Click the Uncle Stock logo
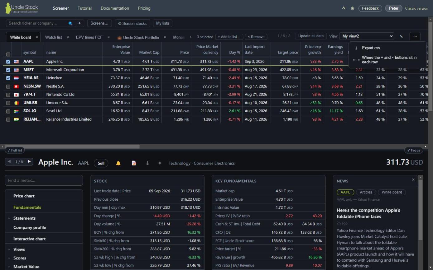Image resolution: width=433 pixels, height=270 pixels. [22, 8]
